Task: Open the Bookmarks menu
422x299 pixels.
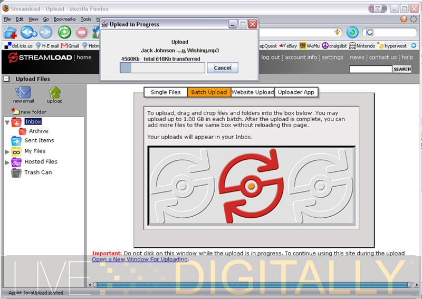Action: pos(64,19)
